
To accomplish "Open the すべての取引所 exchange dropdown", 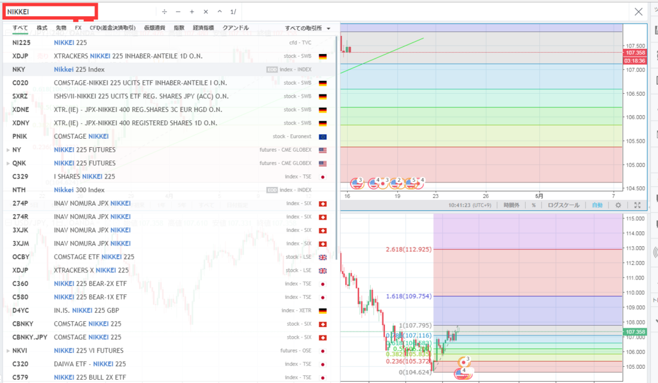I will 308,28.
